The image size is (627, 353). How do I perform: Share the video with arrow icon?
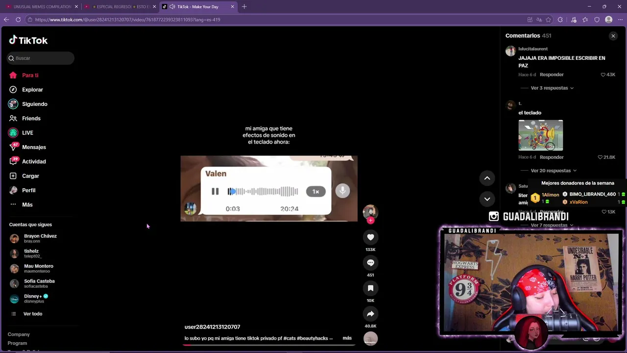click(x=370, y=314)
